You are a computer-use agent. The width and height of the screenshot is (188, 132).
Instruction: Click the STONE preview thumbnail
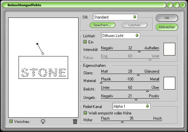(43, 67)
